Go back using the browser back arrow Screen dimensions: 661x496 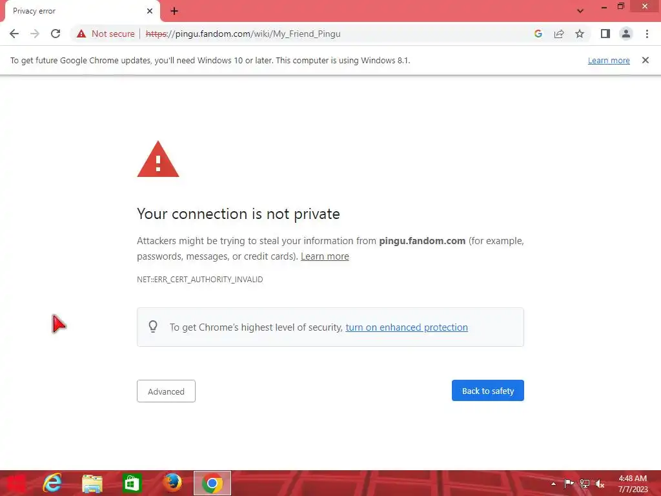pos(14,34)
